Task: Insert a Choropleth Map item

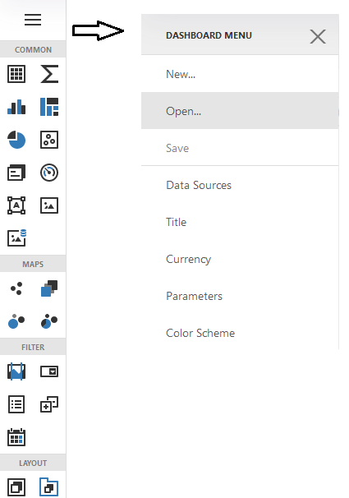Action: point(49,288)
